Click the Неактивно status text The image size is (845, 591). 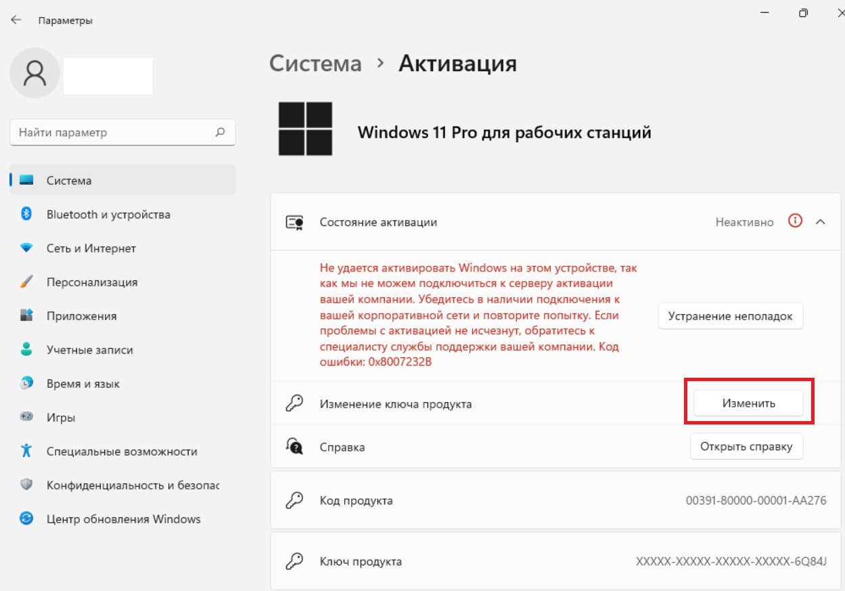(744, 222)
